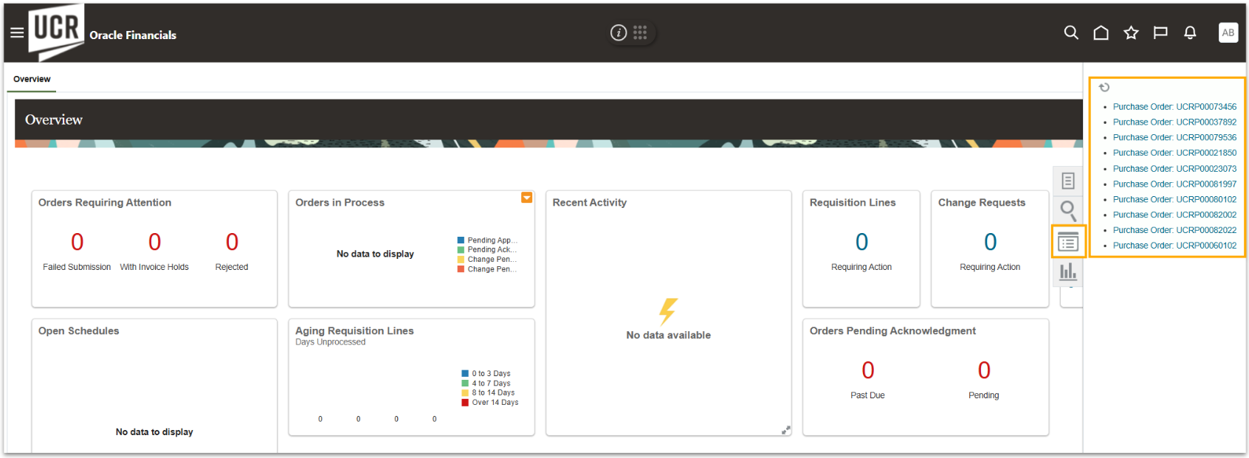Go to Home via house icon
Image resolution: width=1249 pixels, height=458 pixels.
[x=1101, y=32]
